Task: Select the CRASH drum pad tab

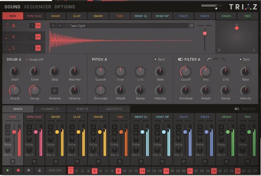Action: 226,16
